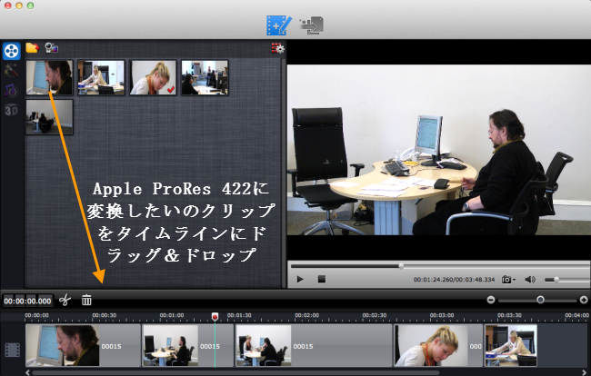Play the preview video
Image resolution: width=591 pixels, height=376 pixels.
coord(300,279)
